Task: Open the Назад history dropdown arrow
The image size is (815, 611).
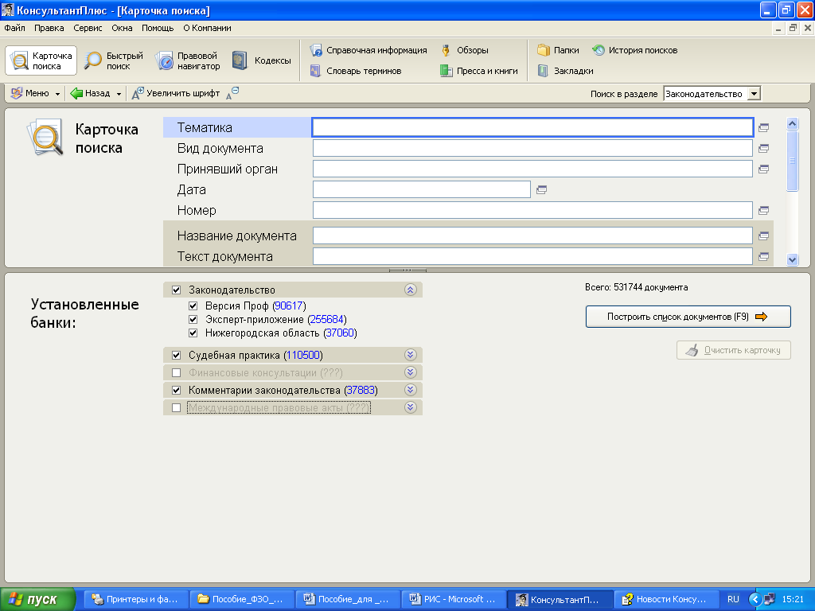Action: click(x=119, y=94)
